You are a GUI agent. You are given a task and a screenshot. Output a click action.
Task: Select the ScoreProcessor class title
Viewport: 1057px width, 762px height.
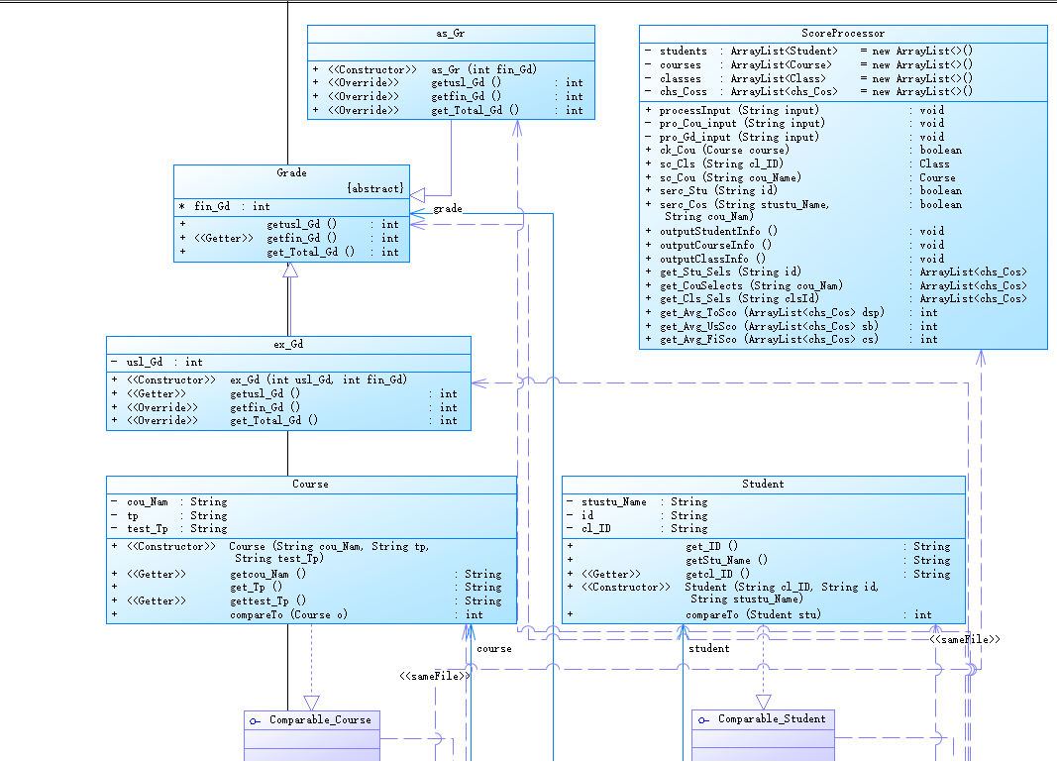point(843,33)
